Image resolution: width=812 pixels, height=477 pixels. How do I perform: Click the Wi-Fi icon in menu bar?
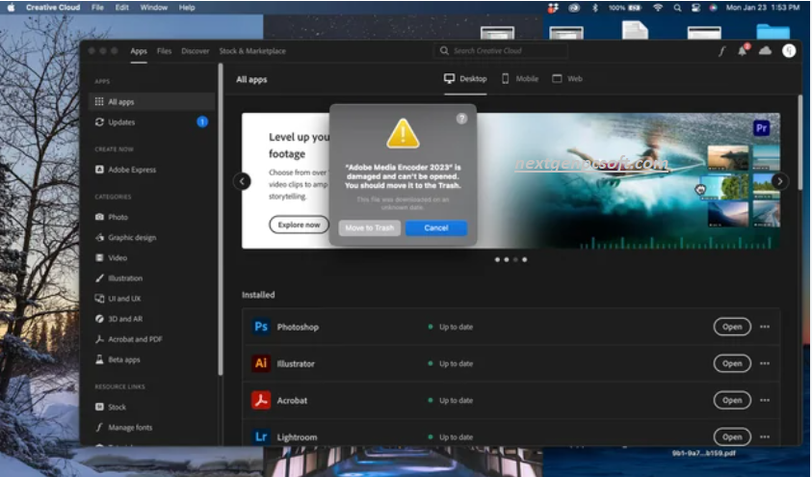tap(658, 8)
